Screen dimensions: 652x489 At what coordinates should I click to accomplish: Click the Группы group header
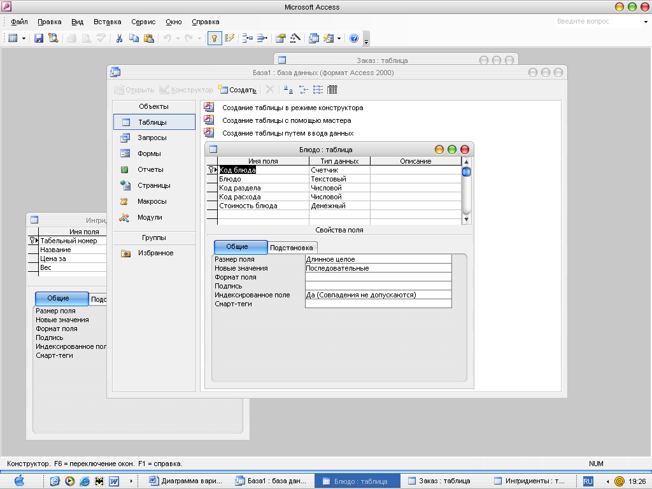pyautogui.click(x=154, y=238)
